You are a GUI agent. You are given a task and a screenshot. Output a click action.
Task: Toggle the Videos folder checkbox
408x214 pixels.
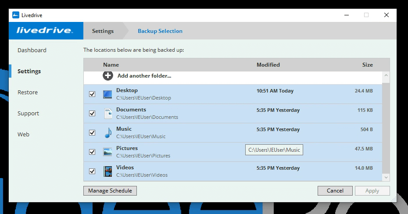point(92,171)
